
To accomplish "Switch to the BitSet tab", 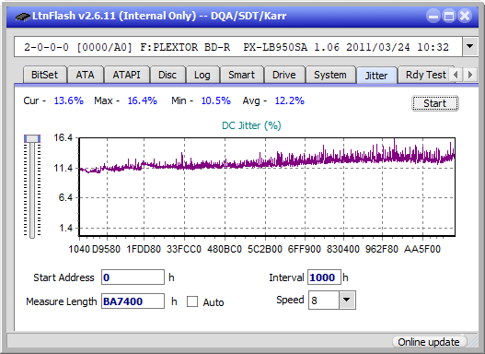I will point(44,75).
